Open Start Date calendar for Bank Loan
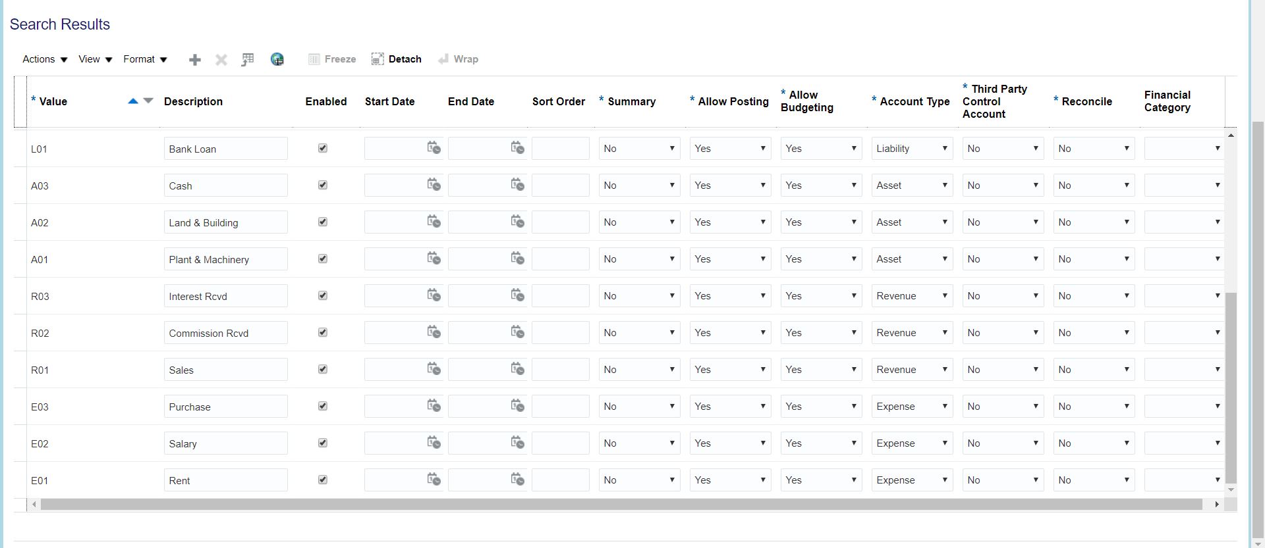Screen dimensions: 1265x548 tap(434, 148)
